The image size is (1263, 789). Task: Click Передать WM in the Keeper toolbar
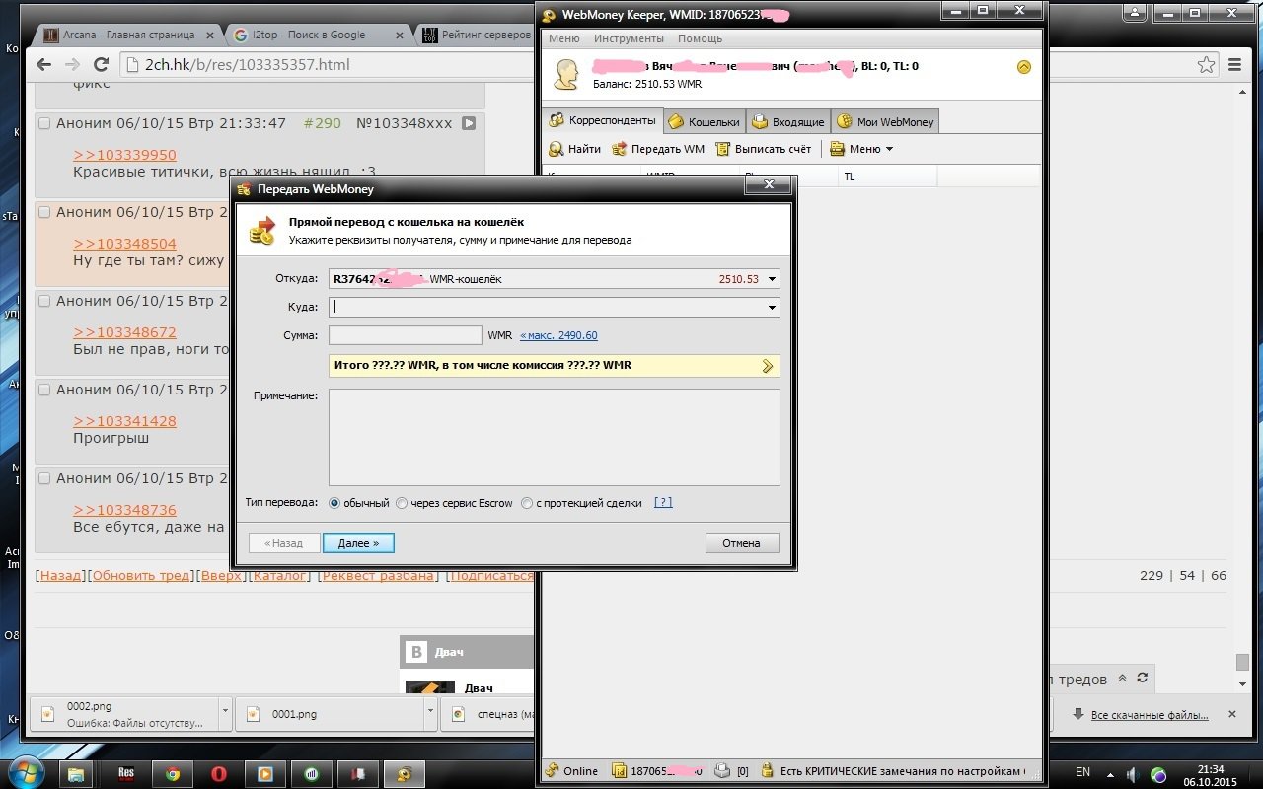[x=658, y=149]
